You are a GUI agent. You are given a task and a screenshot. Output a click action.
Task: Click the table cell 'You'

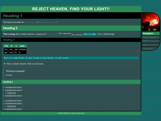pos(6,49)
